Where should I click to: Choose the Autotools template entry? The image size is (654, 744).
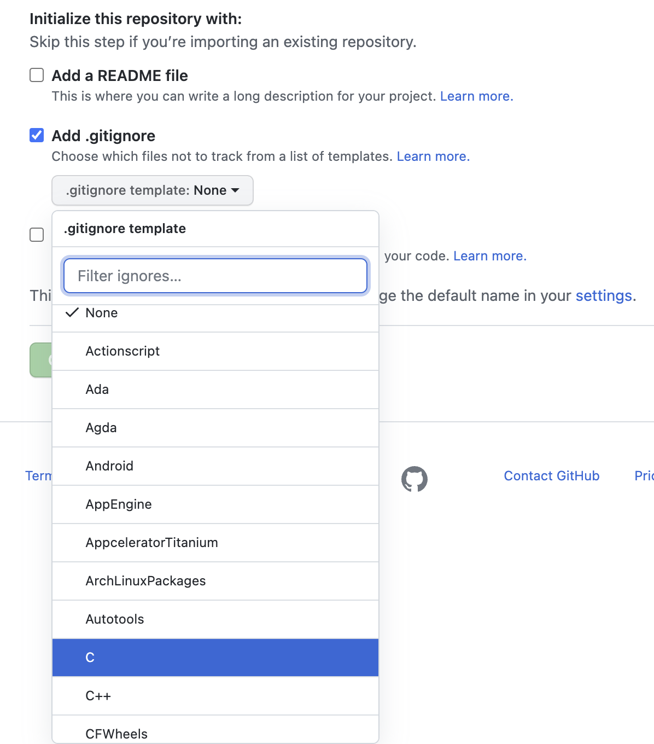[215, 619]
